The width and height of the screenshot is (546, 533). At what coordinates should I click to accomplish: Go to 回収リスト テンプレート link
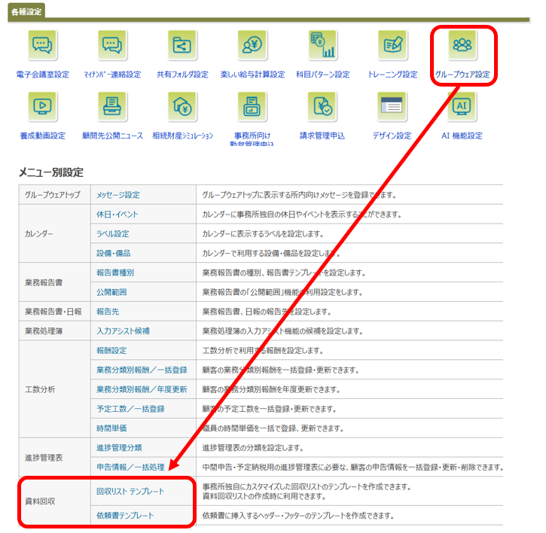click(131, 492)
